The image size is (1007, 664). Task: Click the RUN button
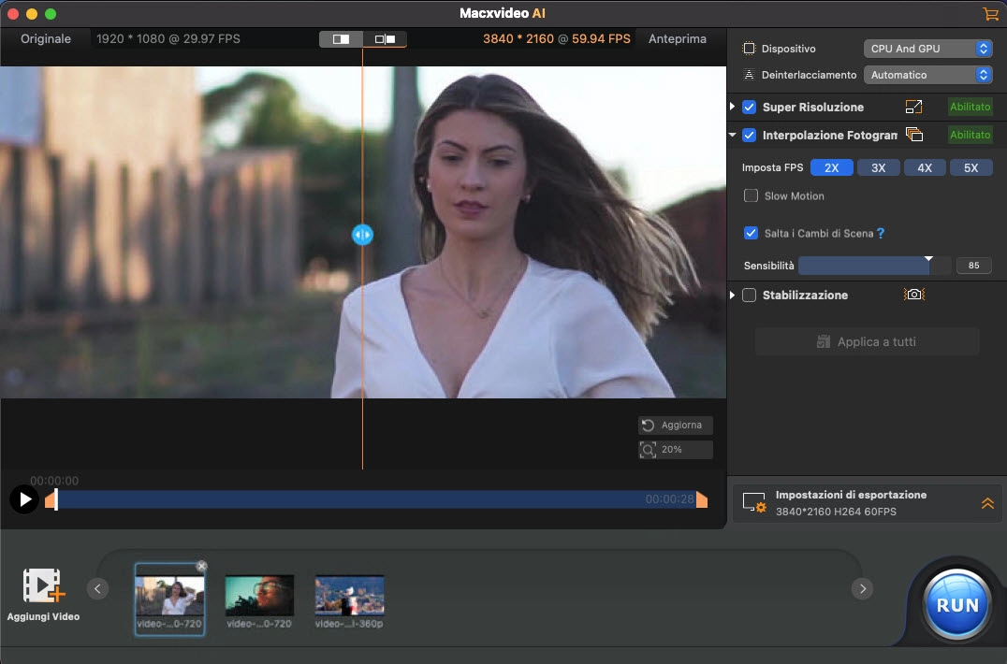tap(956, 604)
